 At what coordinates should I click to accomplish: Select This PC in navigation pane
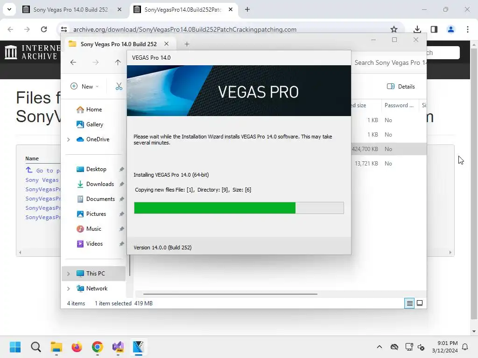93,273
